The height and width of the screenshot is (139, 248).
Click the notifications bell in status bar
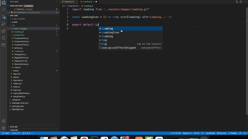[x=245, y=133]
